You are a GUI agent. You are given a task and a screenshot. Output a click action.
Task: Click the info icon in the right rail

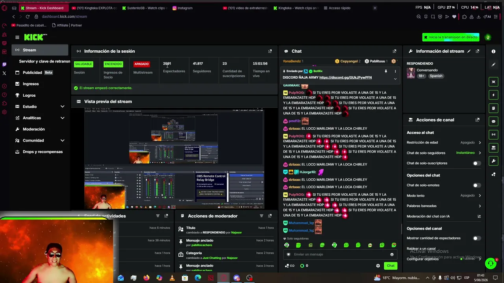coord(493,51)
